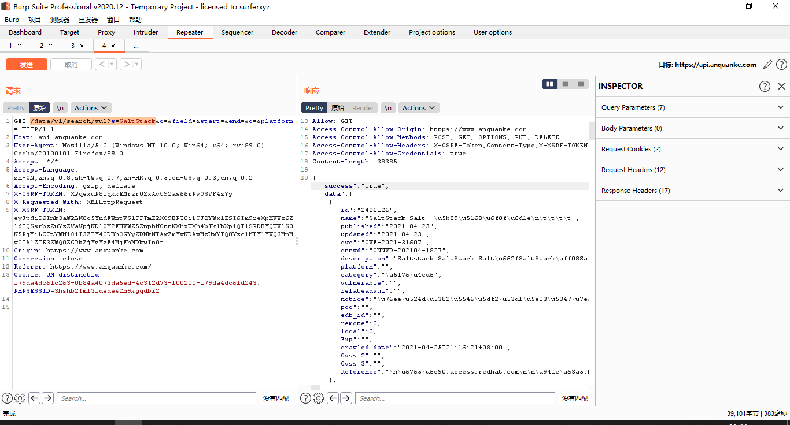790x425 pixels.
Task: Open the Dashboard tab
Action: (25, 32)
